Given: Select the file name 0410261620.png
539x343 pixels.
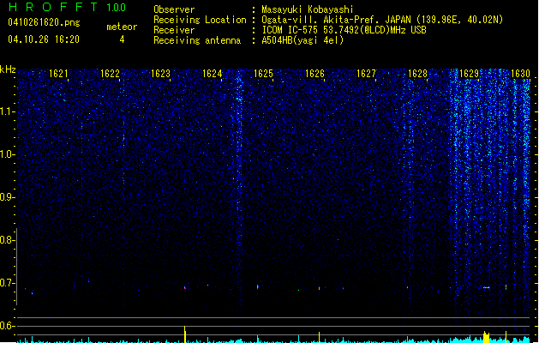Looking at the screenshot, I should pyautogui.click(x=44, y=22).
